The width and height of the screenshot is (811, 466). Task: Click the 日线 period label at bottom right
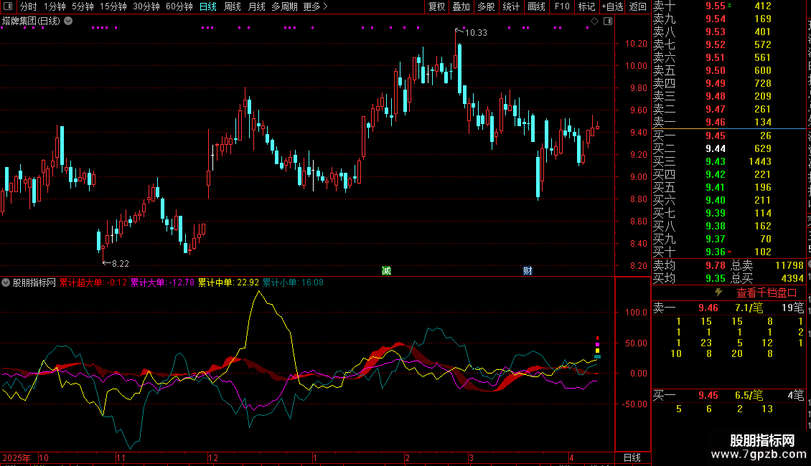[x=632, y=457]
